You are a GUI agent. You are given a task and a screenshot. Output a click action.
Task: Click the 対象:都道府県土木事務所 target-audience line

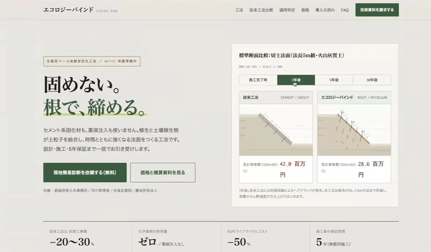click(100, 191)
